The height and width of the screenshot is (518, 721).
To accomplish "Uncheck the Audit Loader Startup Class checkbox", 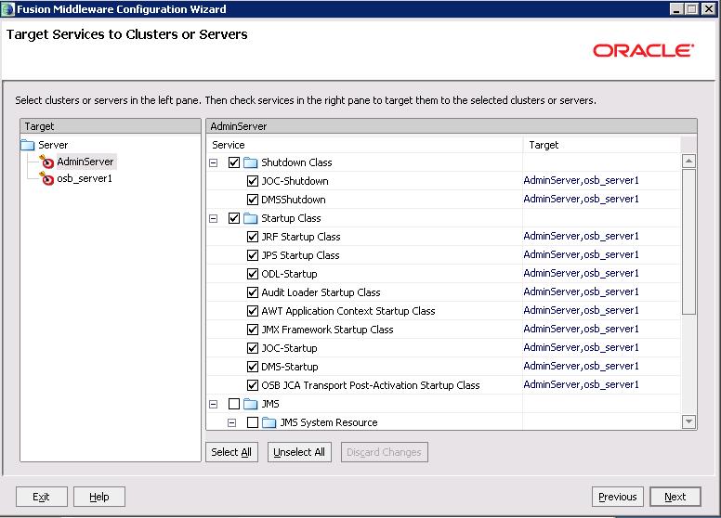I will pos(253,292).
